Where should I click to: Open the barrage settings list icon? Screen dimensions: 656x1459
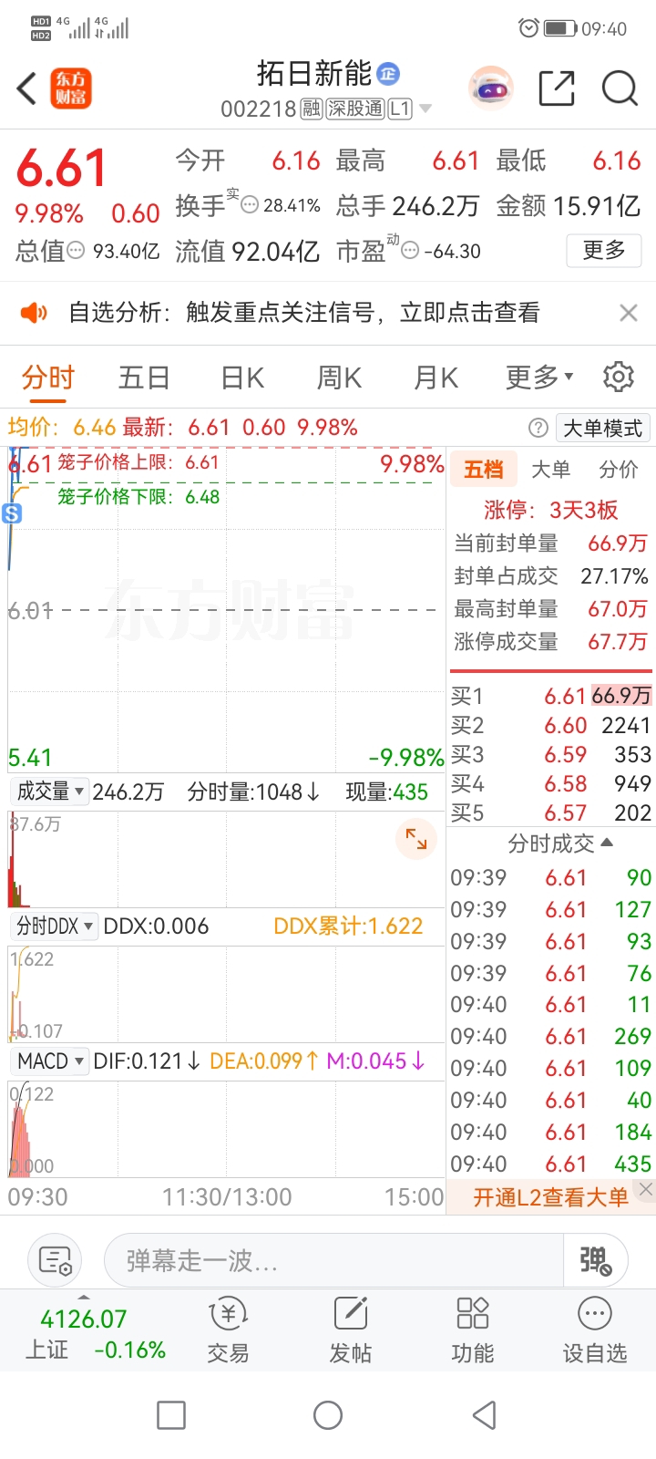(56, 1261)
